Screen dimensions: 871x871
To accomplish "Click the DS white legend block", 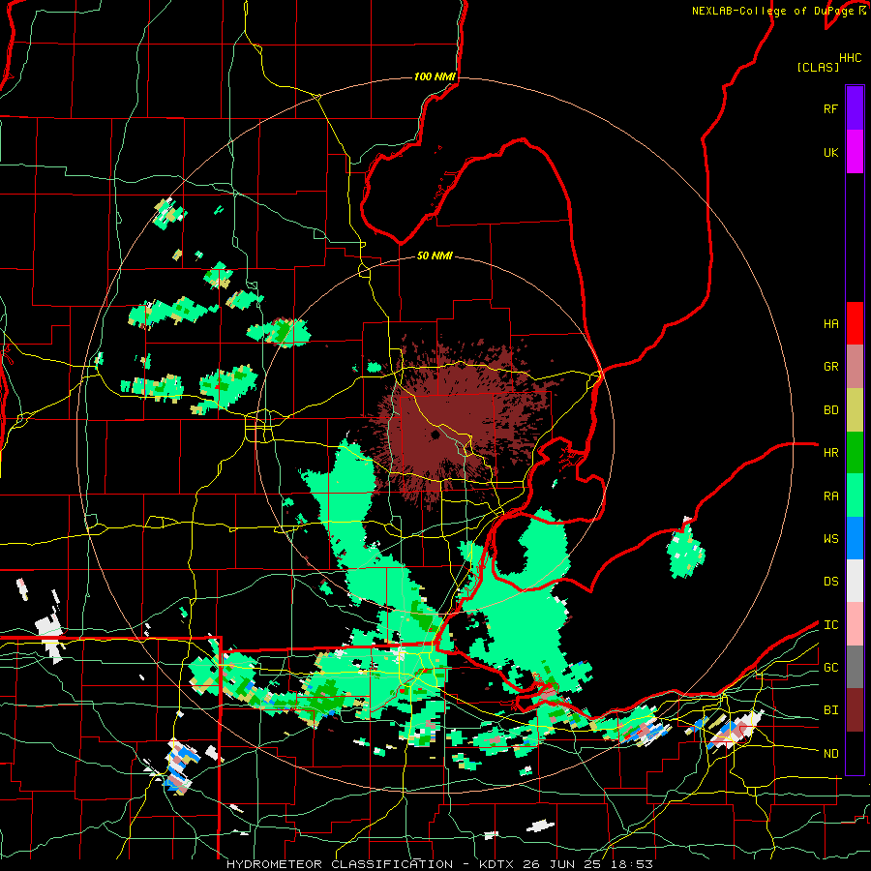I will coord(855,581).
